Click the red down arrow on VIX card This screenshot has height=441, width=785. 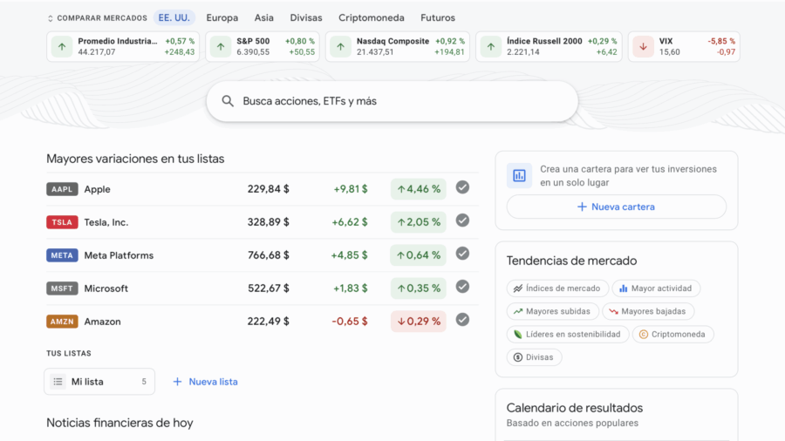pyautogui.click(x=644, y=46)
